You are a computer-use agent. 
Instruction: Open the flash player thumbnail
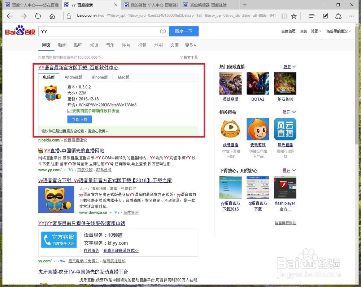[x=285, y=187]
